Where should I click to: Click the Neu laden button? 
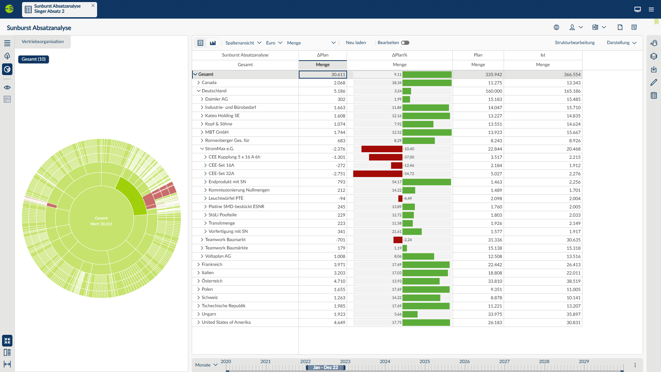tap(356, 43)
